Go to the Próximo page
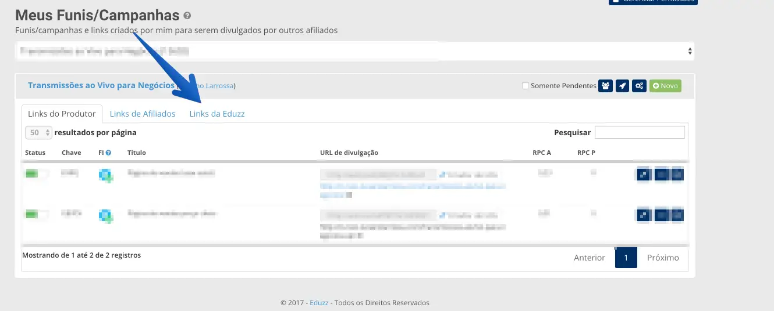Screen dimensions: 774x311 [x=663, y=258]
